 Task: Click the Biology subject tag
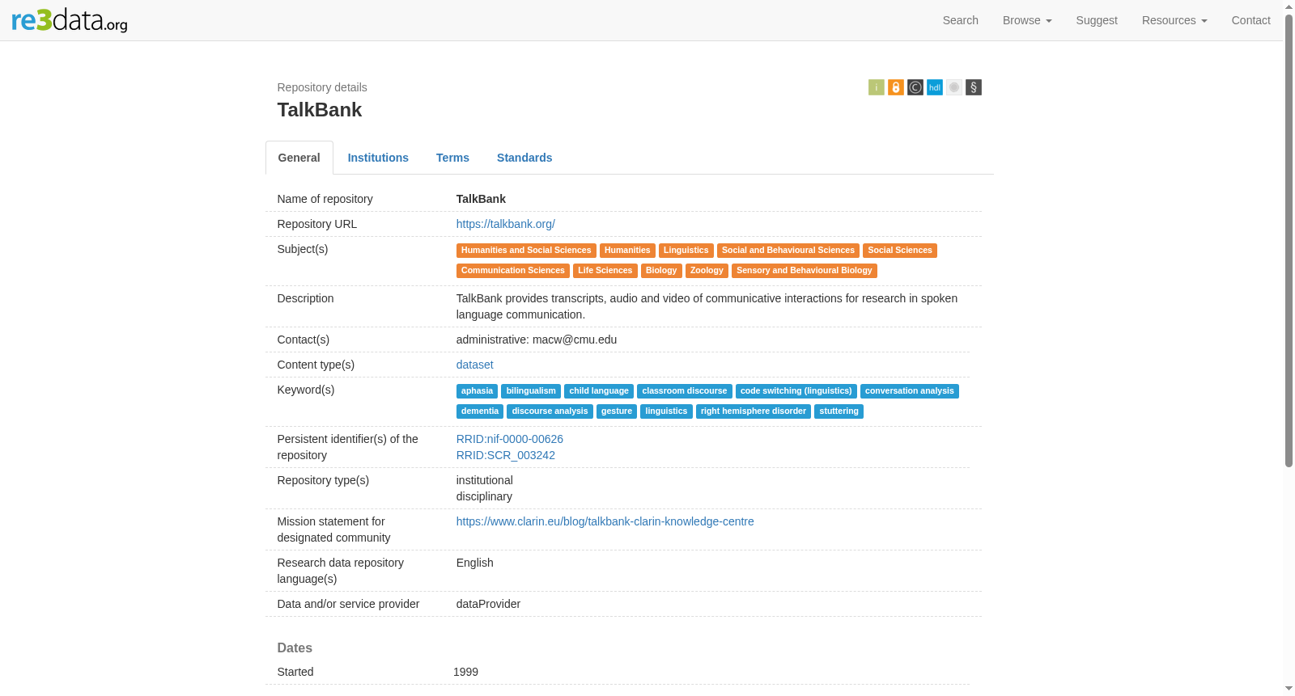coord(661,271)
